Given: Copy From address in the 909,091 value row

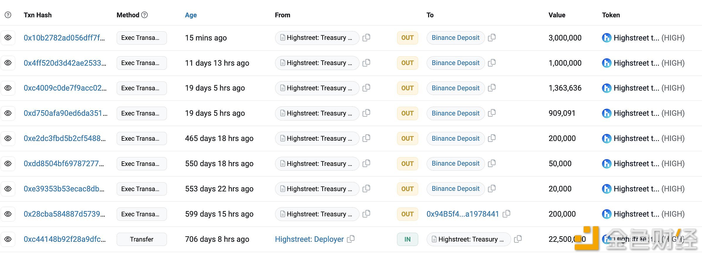Looking at the screenshot, I should tap(366, 113).
